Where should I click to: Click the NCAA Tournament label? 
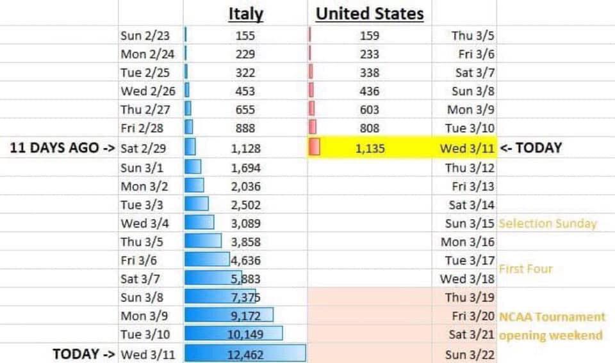tap(552, 316)
